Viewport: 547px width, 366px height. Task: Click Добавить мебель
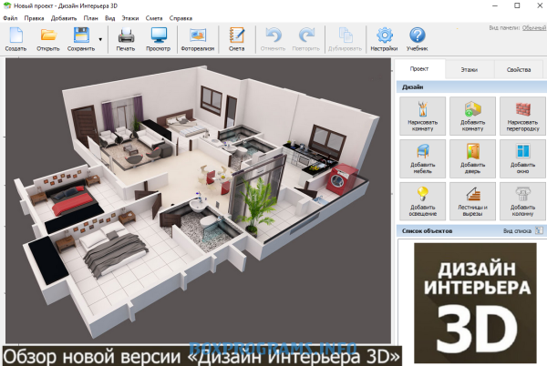pos(422,158)
